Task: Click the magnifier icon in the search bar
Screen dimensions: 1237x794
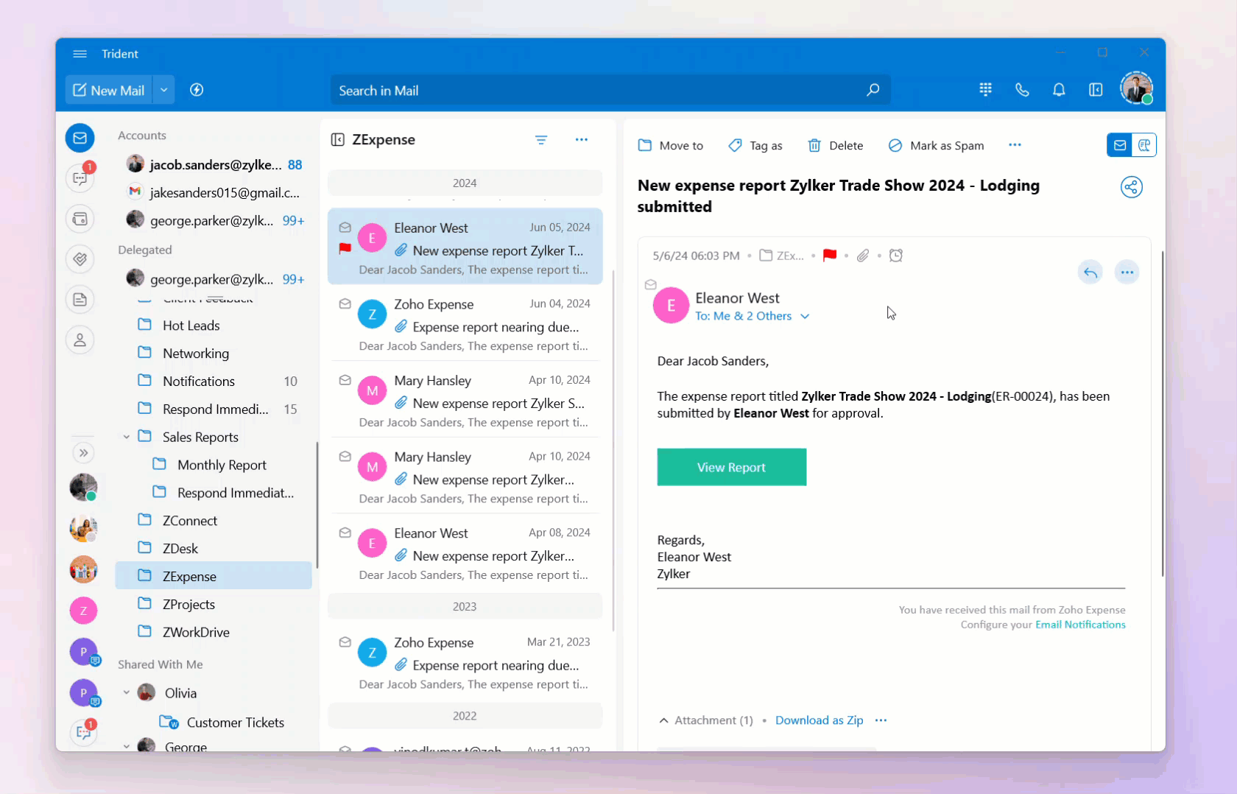Action: pos(873,90)
